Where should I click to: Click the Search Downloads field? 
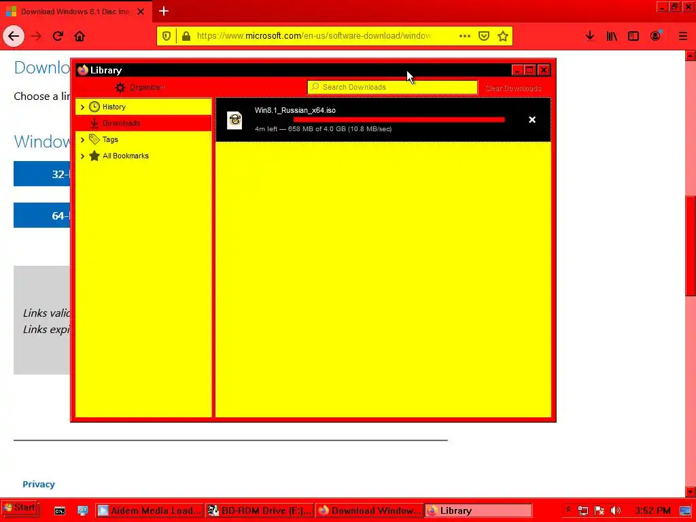click(x=392, y=88)
